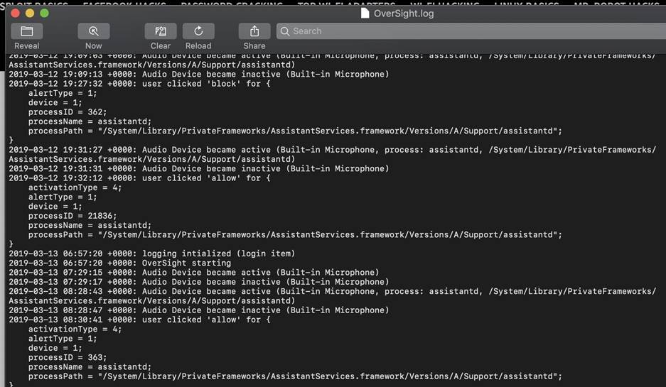The height and width of the screenshot is (387, 666).
Task: Select the 'OverSight starting' log line
Action: pyautogui.click(x=119, y=263)
